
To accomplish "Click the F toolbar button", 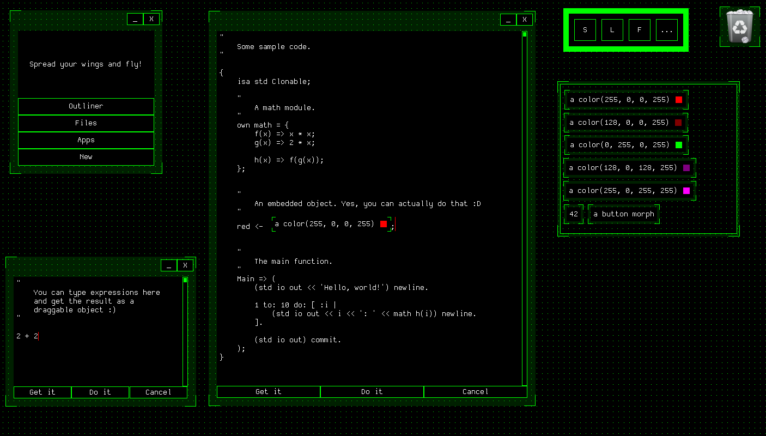I will (640, 30).
